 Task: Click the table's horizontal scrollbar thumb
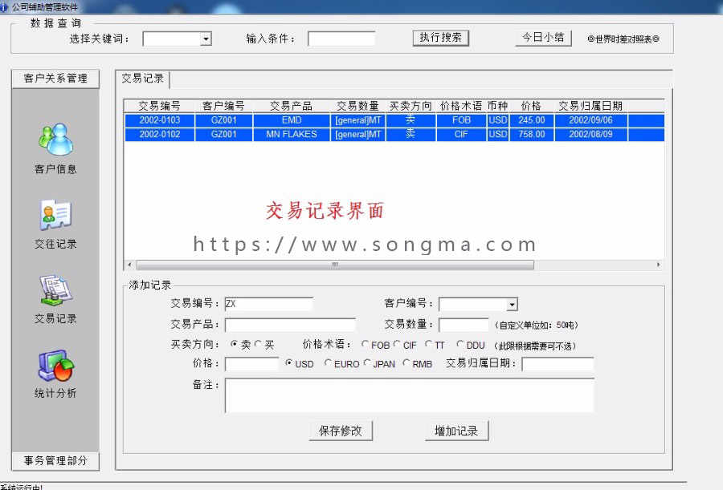[335, 265]
